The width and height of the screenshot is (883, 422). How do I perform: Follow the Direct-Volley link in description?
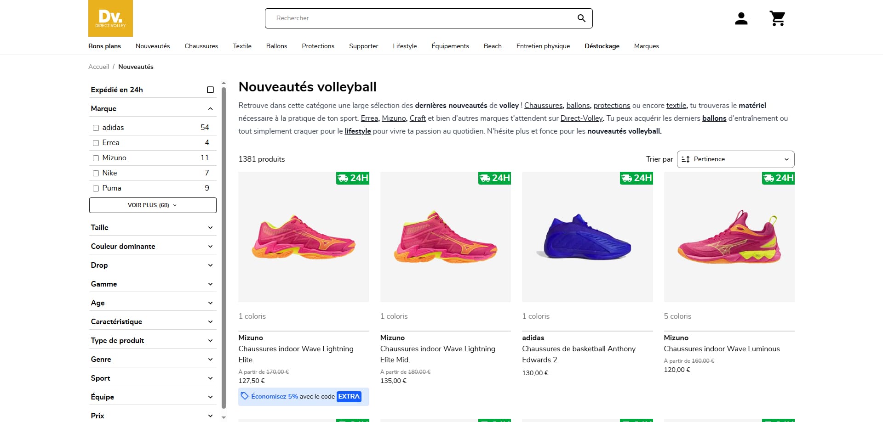582,118
